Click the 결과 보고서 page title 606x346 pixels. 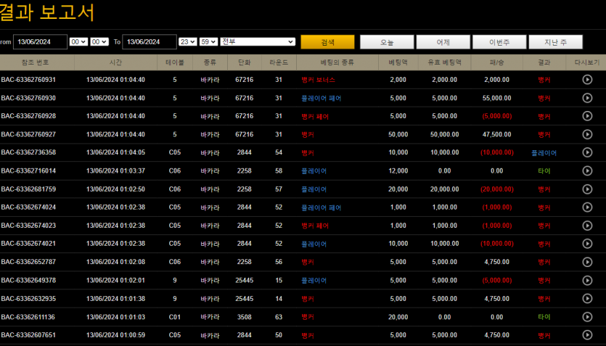coord(47,12)
